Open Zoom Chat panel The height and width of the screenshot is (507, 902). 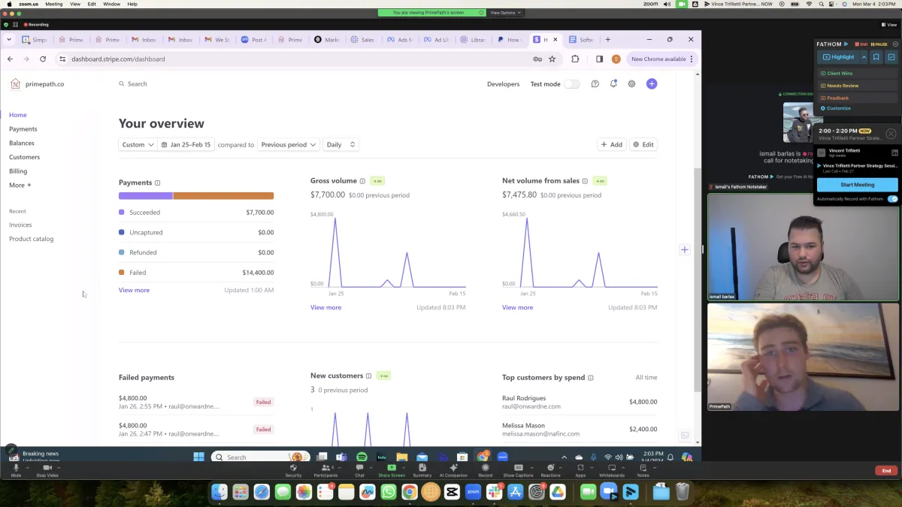(359, 469)
